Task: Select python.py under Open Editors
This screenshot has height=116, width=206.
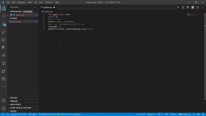Action: click(x=23, y=15)
